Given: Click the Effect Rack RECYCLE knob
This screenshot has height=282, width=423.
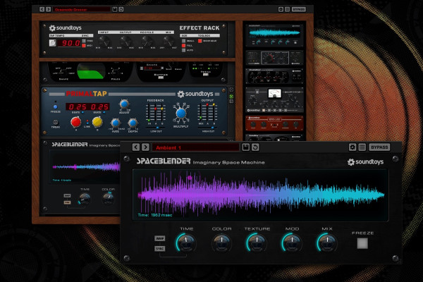Looking at the screenshot, I should click(x=147, y=42).
